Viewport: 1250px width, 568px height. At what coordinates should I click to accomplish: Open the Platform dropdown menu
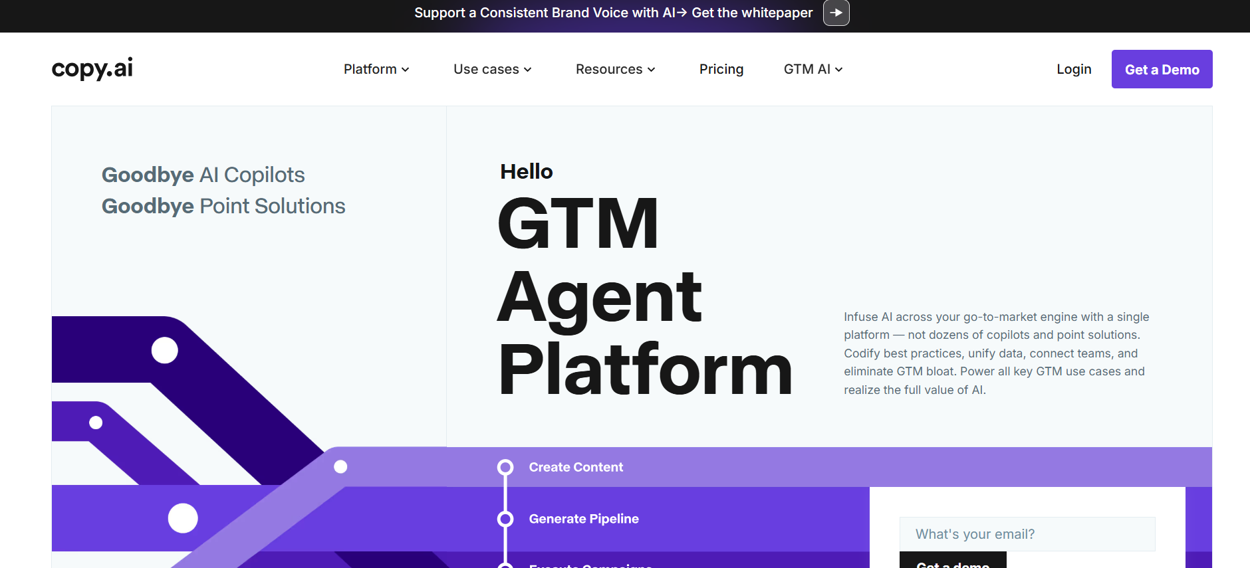[376, 69]
